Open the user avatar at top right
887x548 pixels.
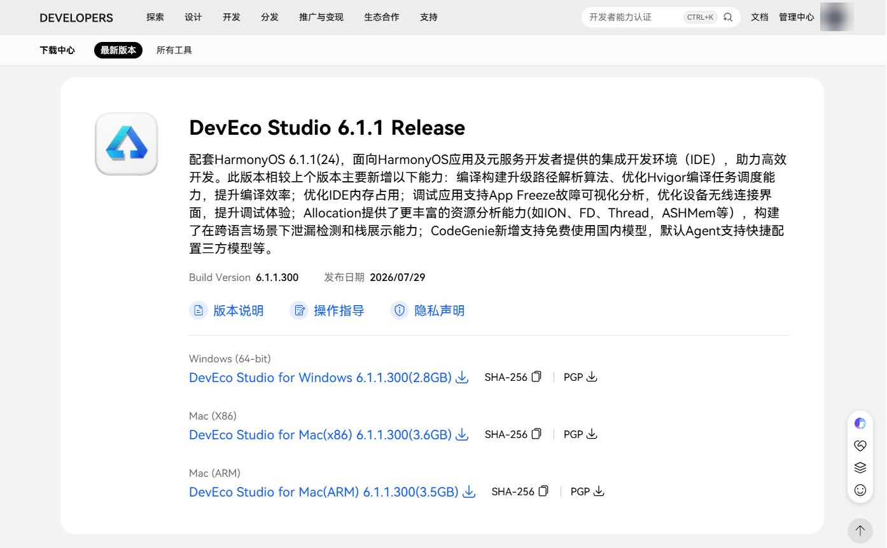[x=837, y=17]
